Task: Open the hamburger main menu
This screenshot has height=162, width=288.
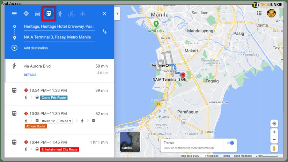Action: [x=14, y=14]
